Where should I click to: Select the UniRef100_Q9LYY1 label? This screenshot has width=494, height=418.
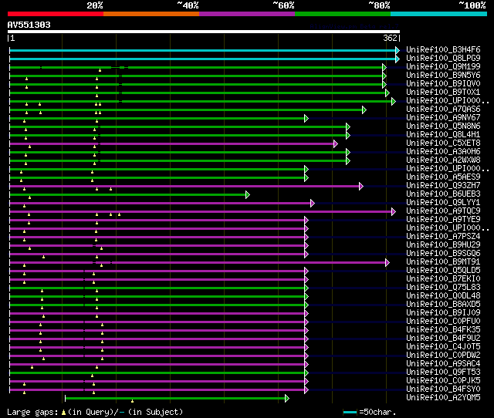coord(443,203)
